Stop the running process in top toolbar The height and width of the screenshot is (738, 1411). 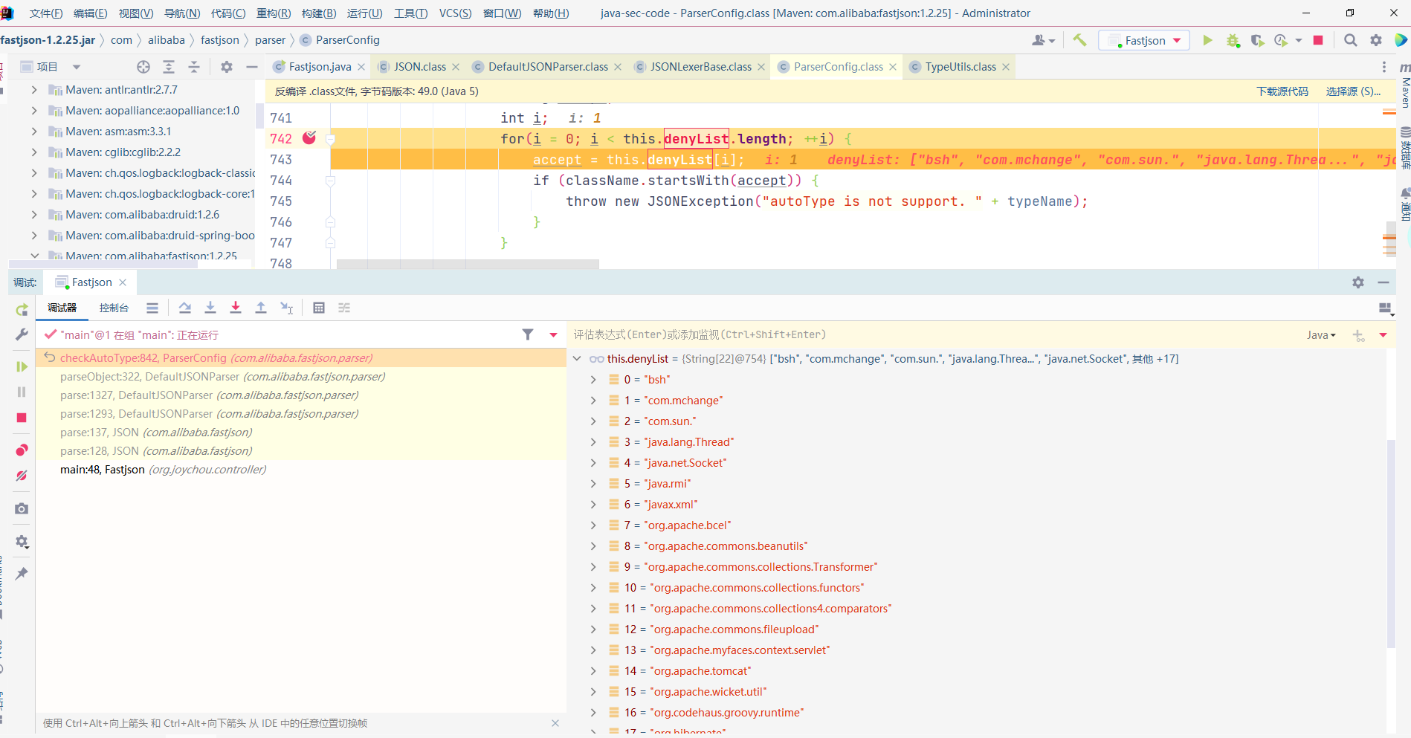[x=1318, y=40]
